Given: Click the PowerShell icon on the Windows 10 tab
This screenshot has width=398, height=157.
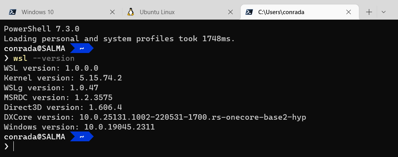Looking at the screenshot, I should 13,12.
